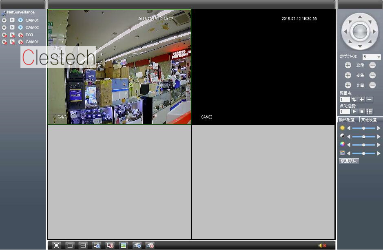The width and height of the screenshot is (383, 250).
Task: Toggle the blue play stream button for CAM02
Action: coord(20,27)
